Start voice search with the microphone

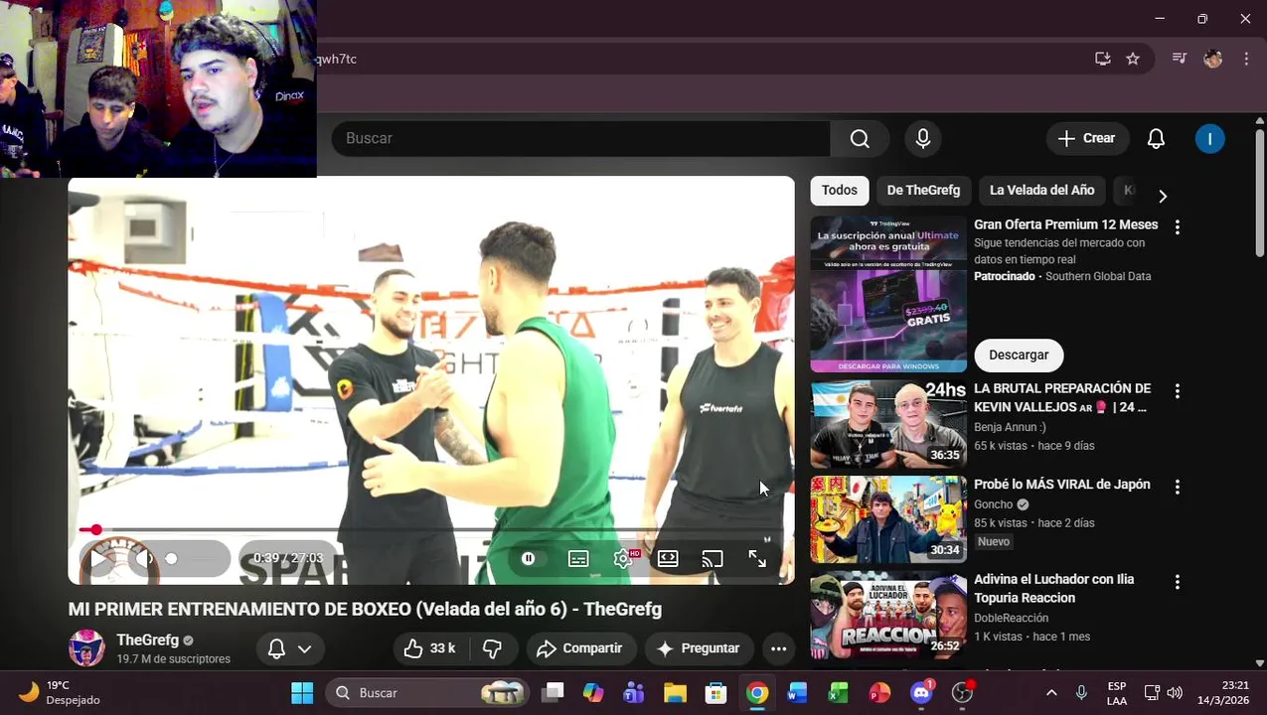pos(923,139)
